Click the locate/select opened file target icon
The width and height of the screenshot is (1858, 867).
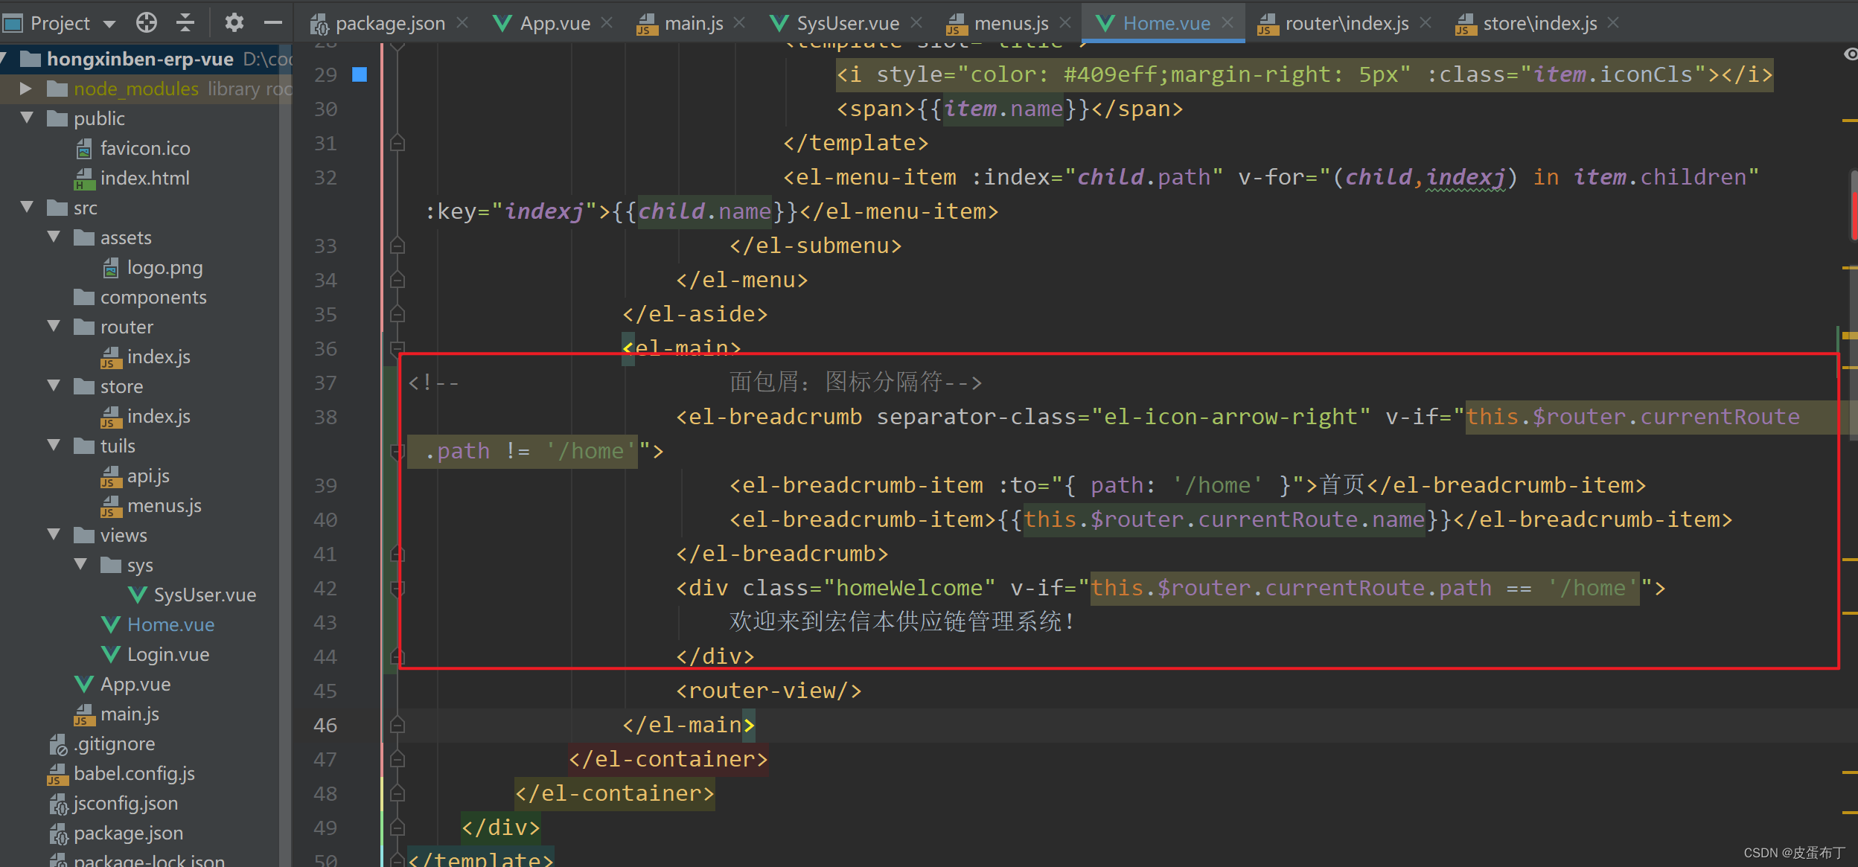tap(147, 23)
